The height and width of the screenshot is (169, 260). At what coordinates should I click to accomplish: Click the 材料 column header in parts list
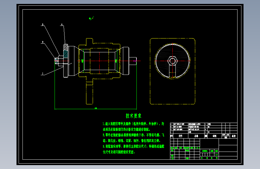pos(214,136)
